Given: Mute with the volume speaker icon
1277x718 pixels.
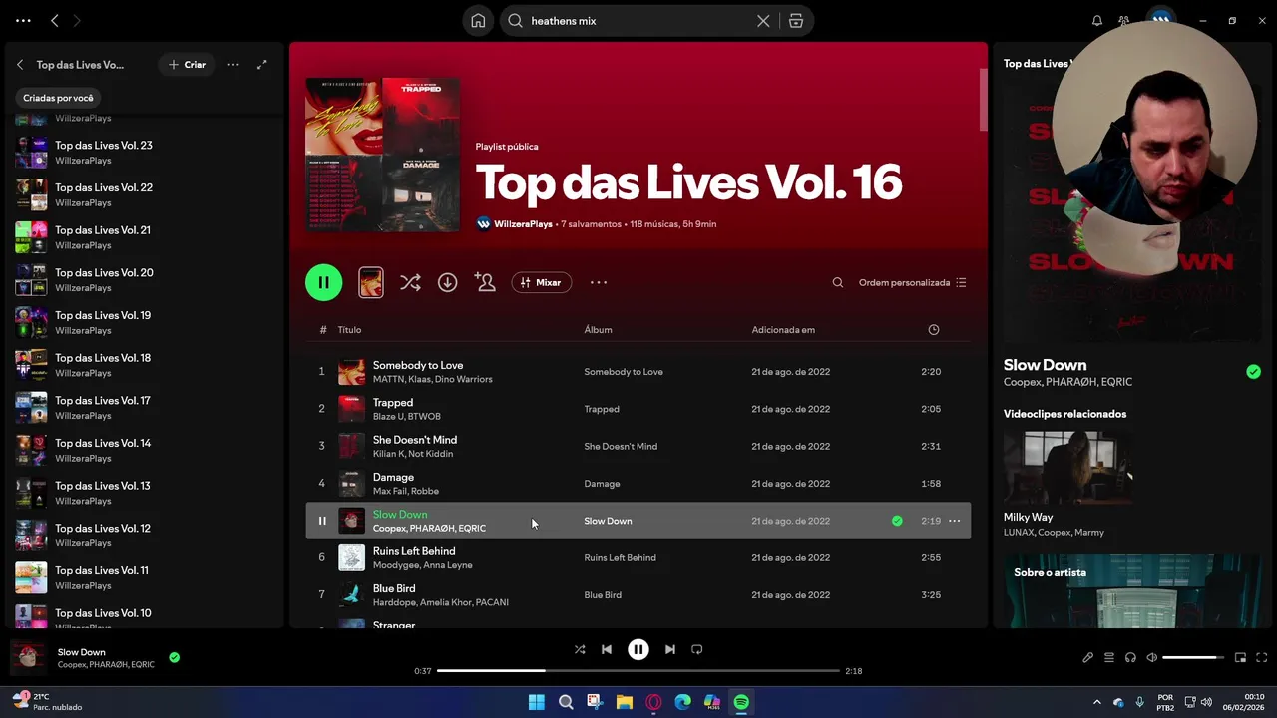Looking at the screenshot, I should (x=1152, y=658).
